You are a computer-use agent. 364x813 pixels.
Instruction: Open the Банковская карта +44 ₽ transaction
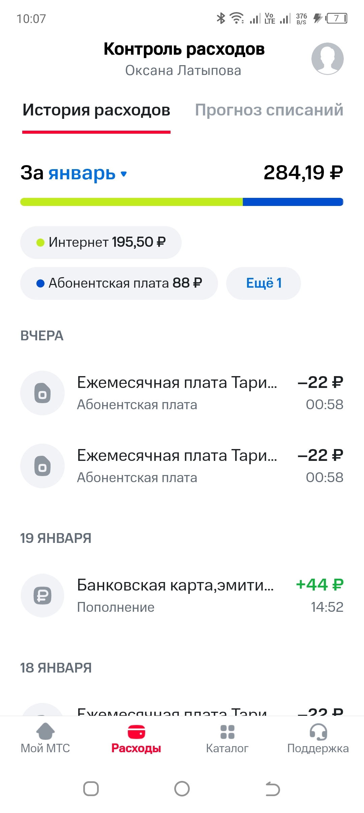pyautogui.click(x=182, y=596)
